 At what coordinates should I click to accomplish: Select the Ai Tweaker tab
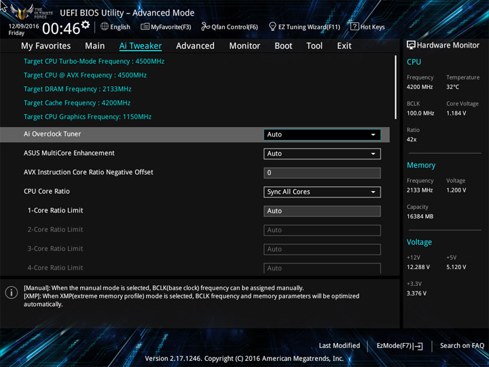141,46
